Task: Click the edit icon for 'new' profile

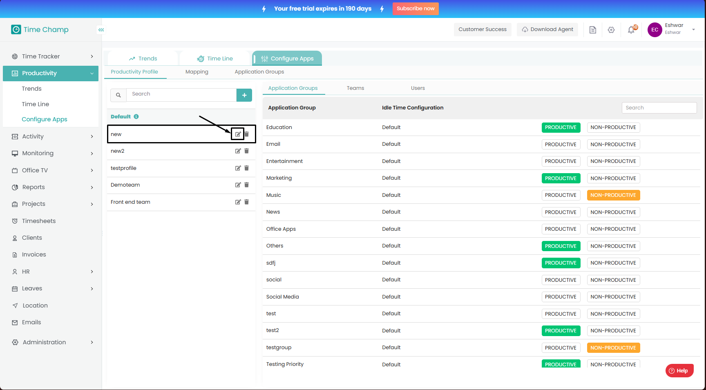Action: coord(238,134)
